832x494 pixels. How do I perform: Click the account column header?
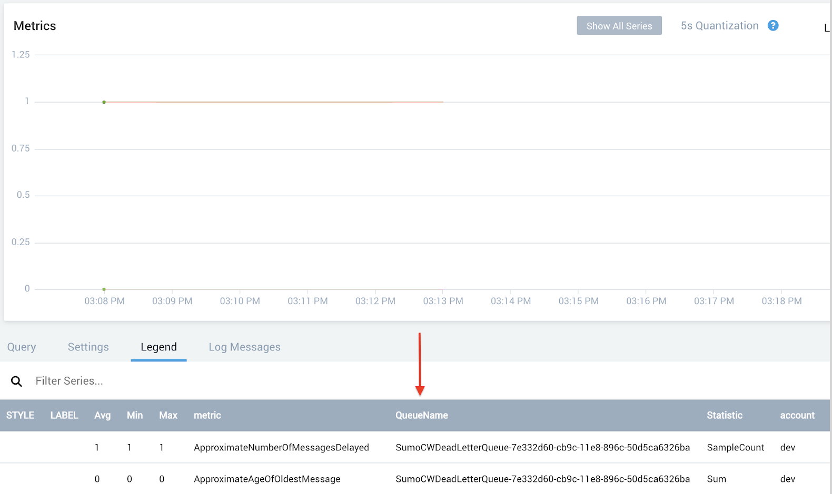point(797,416)
